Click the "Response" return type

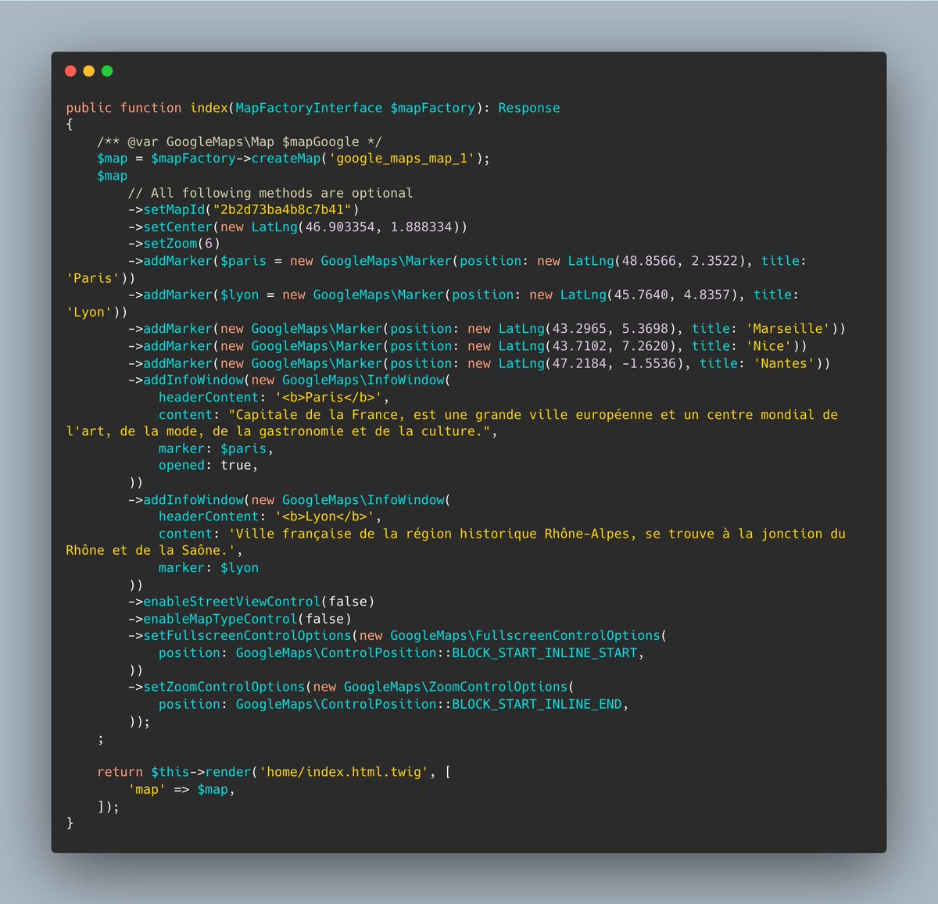coord(529,108)
